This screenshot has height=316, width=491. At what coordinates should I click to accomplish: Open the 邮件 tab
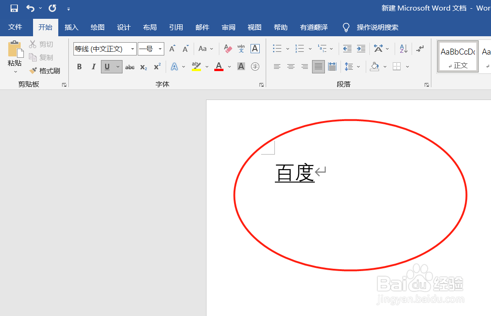point(202,27)
